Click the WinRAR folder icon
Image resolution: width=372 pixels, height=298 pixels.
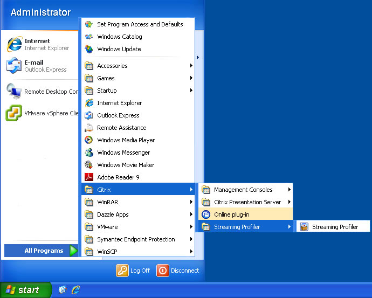click(x=89, y=202)
